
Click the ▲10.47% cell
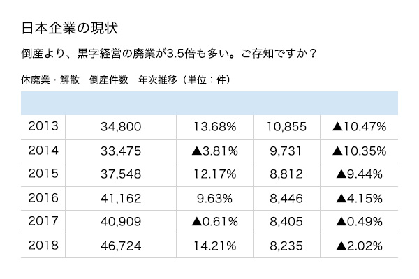pos(359,126)
